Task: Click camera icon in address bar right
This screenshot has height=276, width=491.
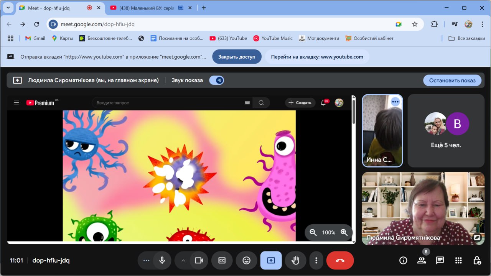Action: coord(399,24)
